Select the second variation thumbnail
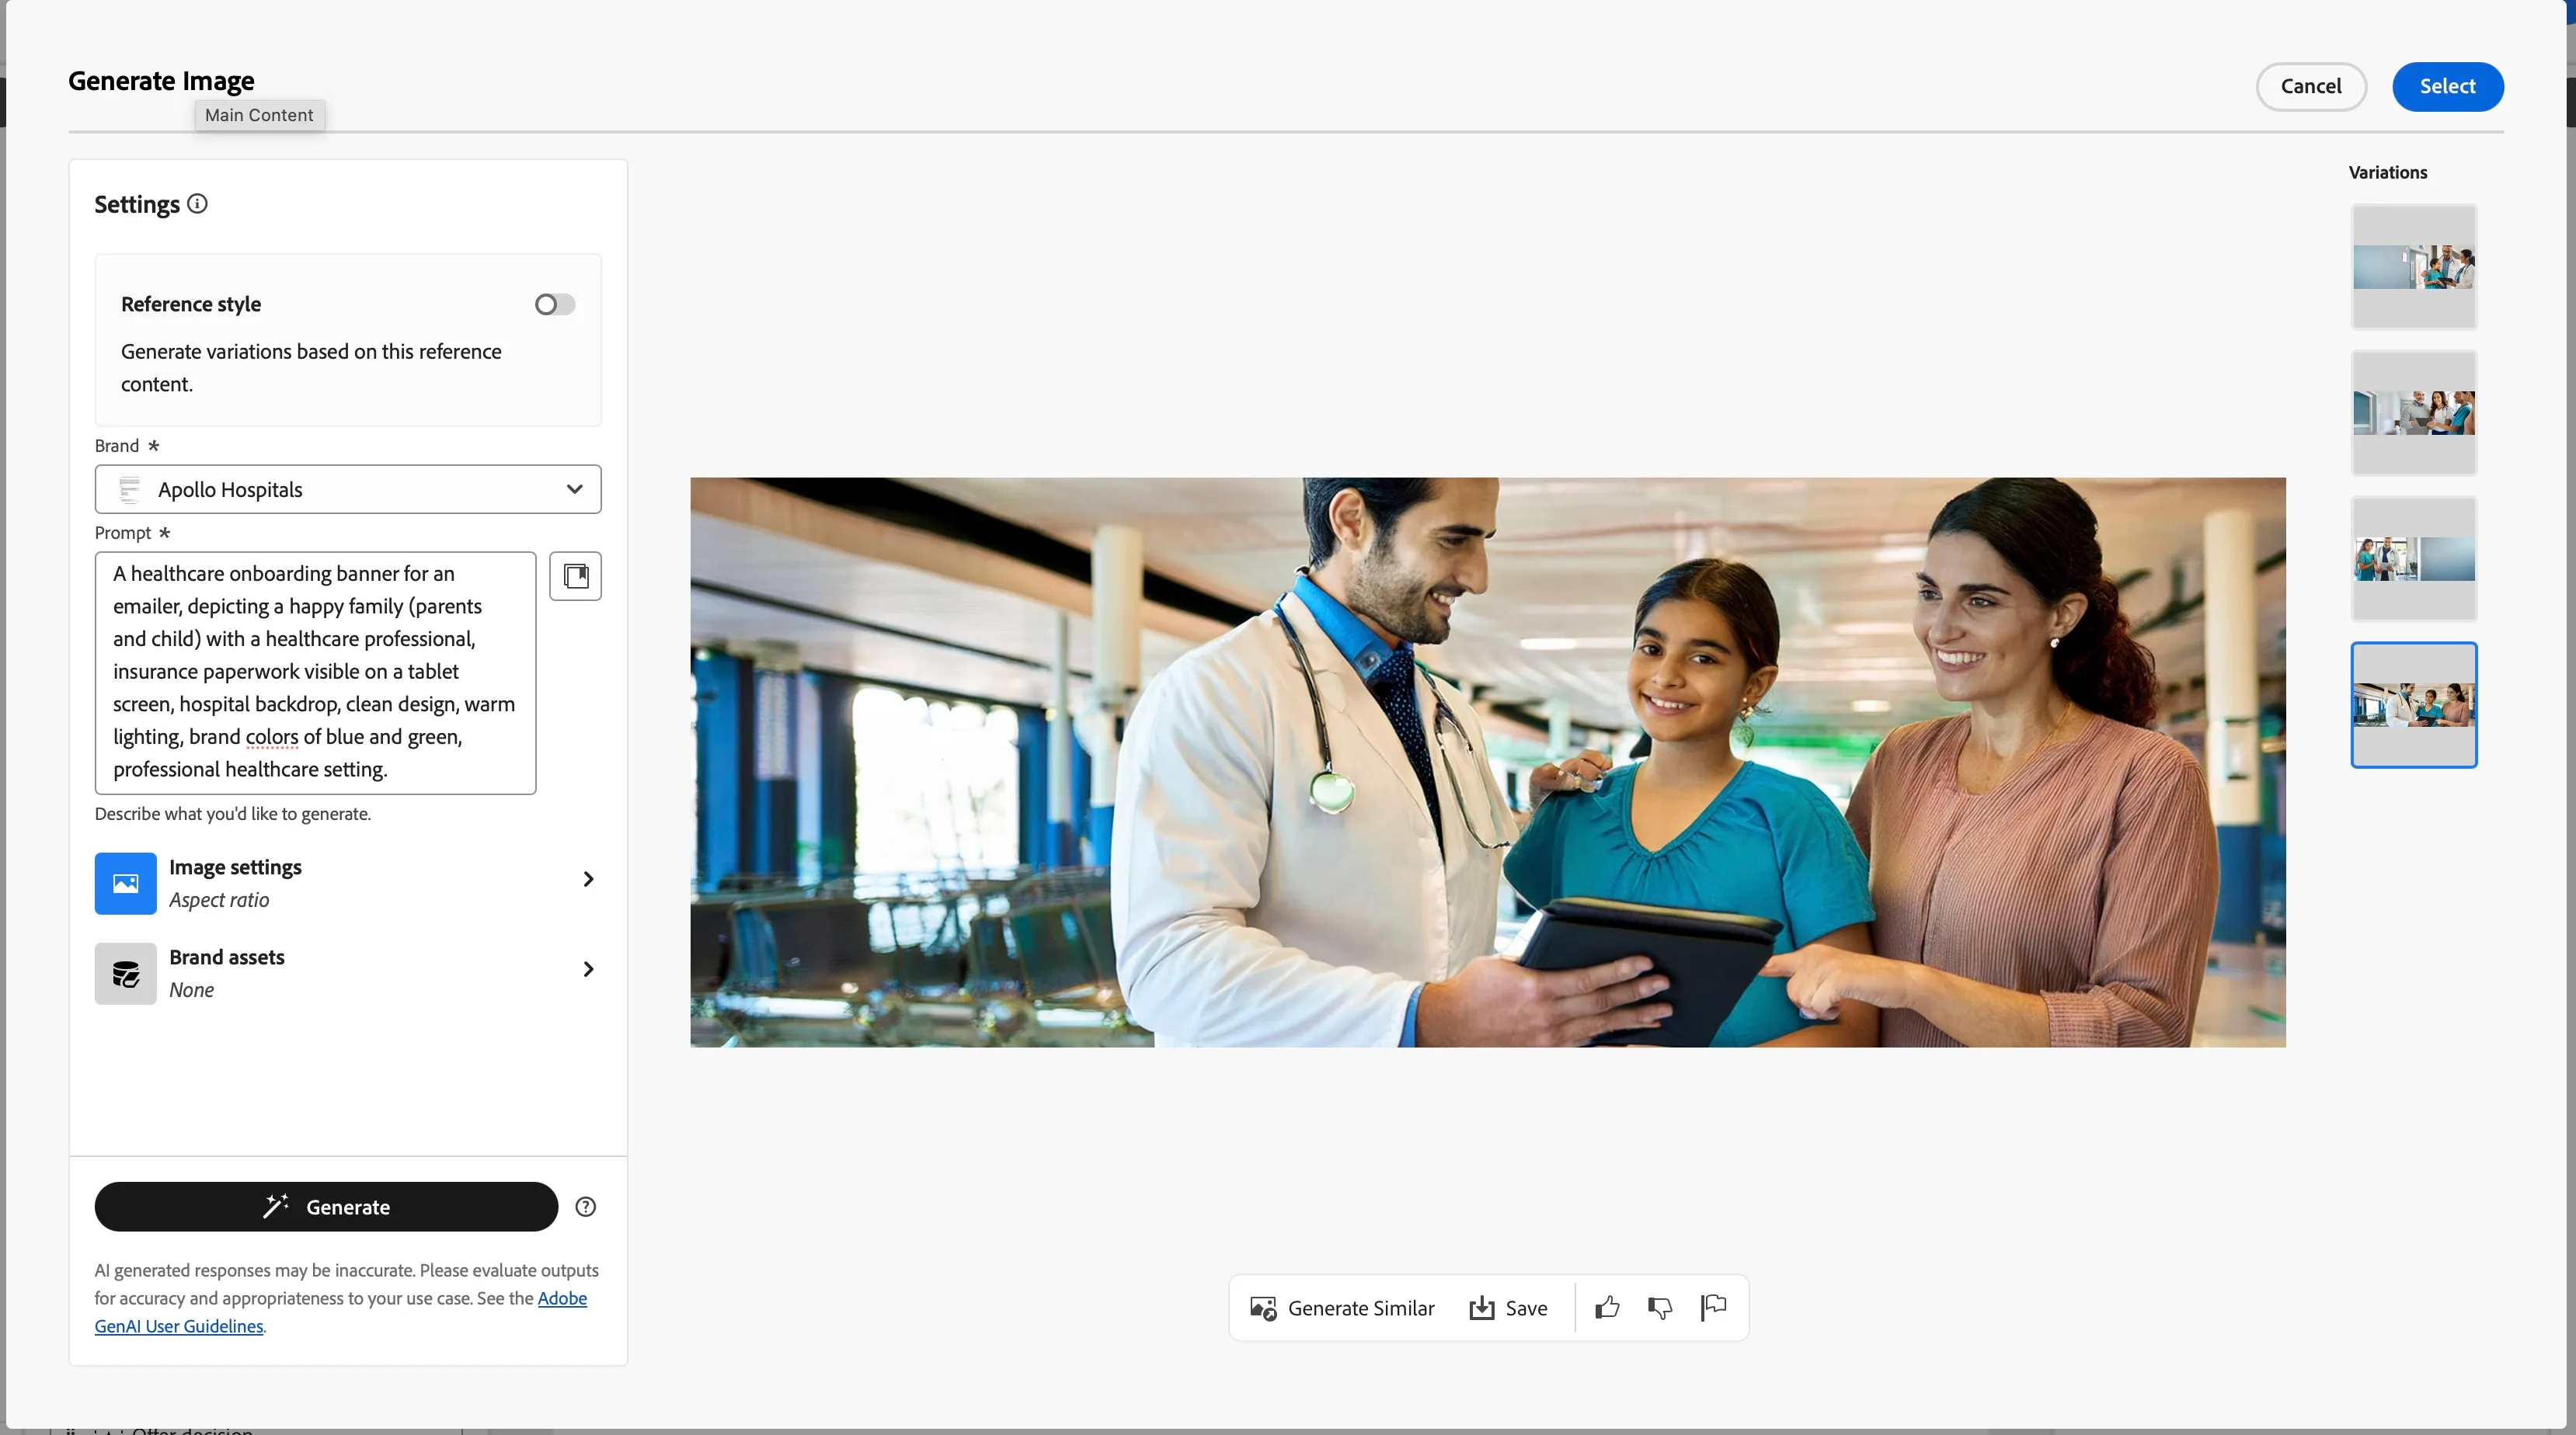 click(x=2414, y=412)
